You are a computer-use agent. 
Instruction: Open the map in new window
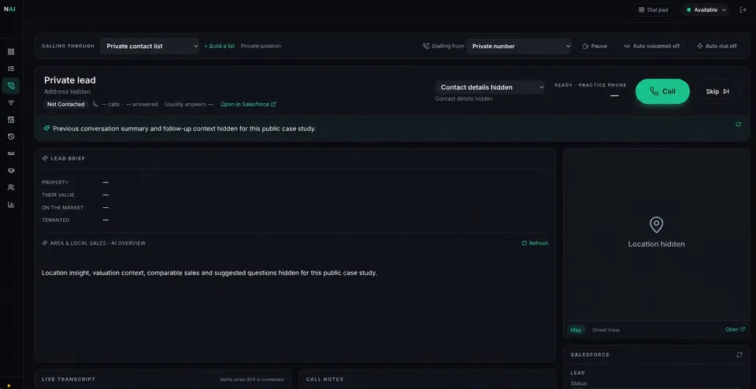coord(735,329)
